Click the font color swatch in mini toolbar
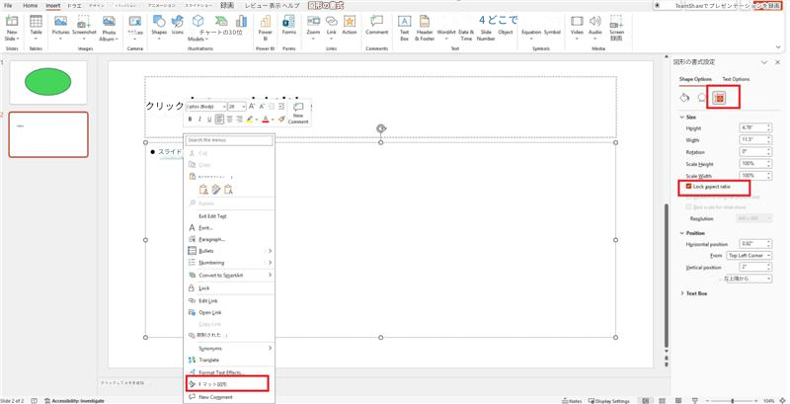 coord(266,120)
